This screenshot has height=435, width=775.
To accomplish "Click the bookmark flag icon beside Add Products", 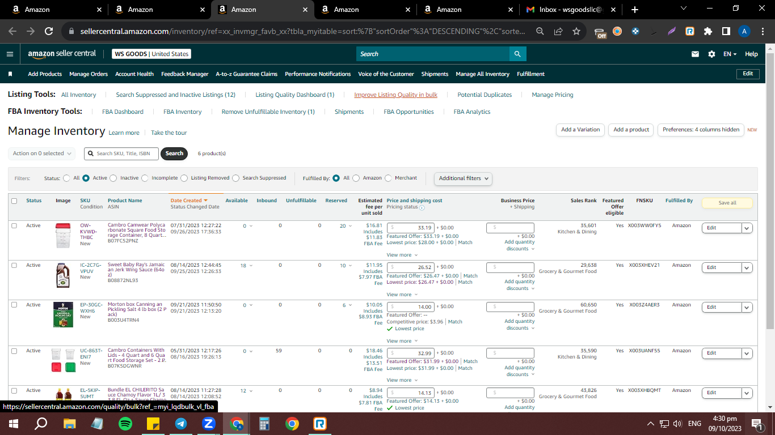I will tap(10, 74).
